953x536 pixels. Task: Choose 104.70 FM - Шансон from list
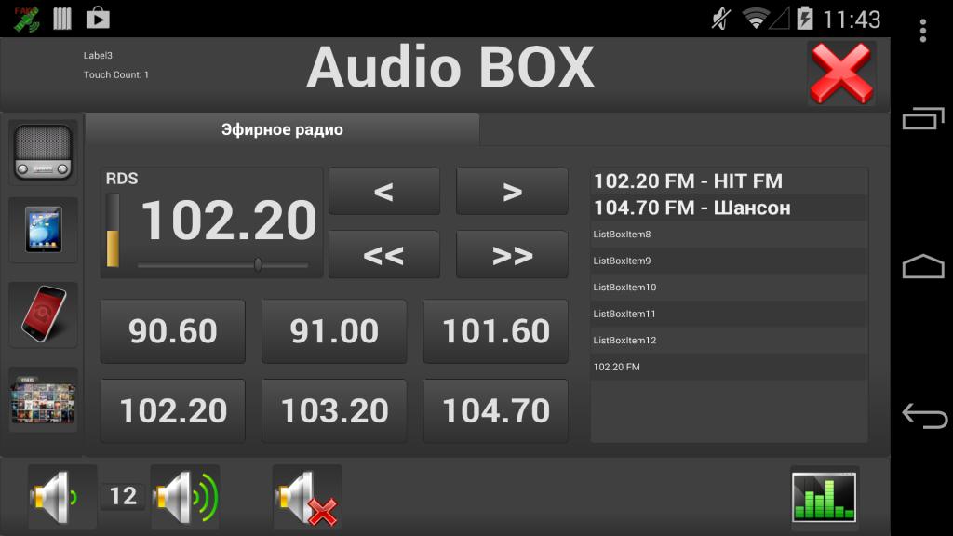(x=691, y=208)
